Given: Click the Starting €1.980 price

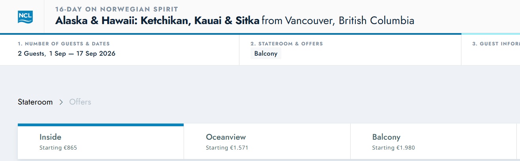Looking at the screenshot, I should [393, 148].
